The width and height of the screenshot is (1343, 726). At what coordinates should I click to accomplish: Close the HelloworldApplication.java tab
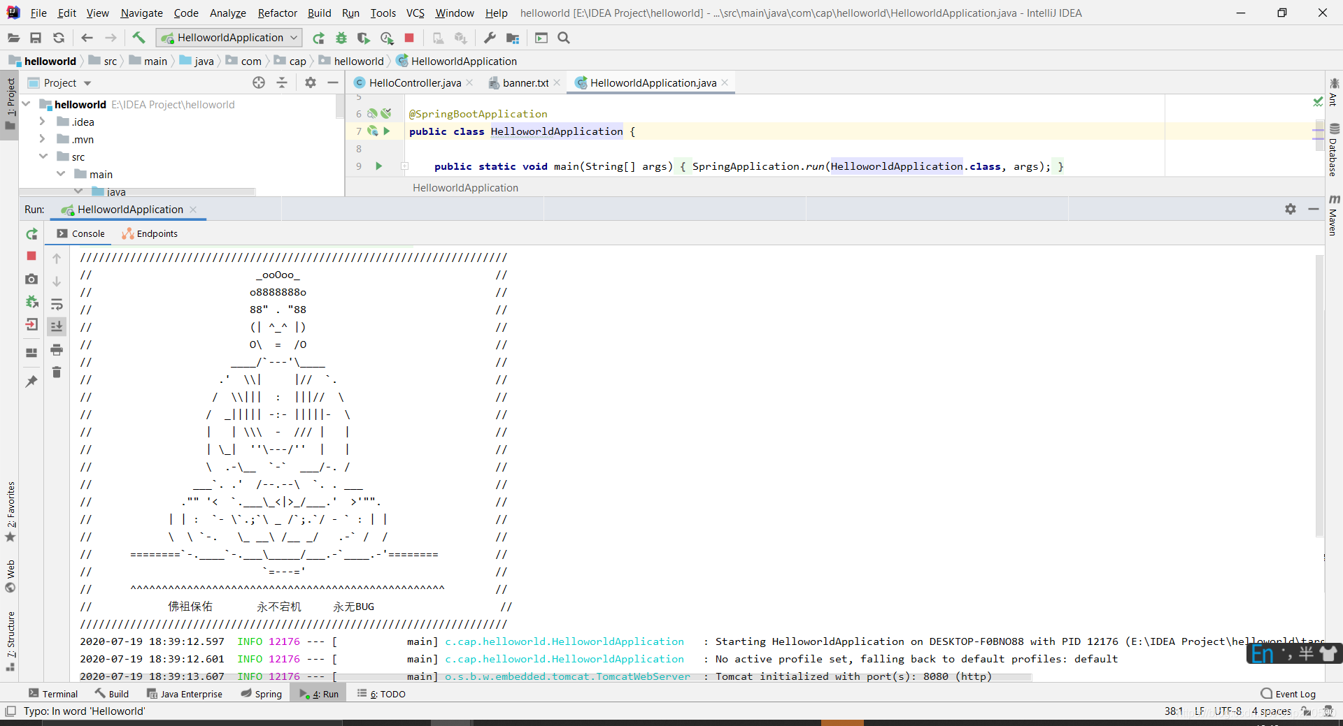(x=725, y=82)
